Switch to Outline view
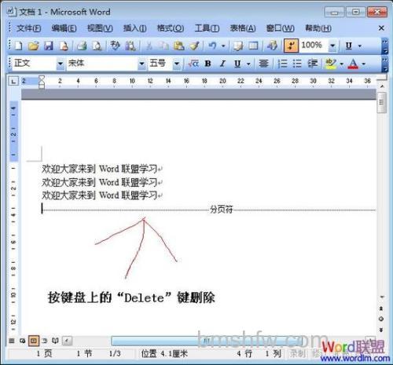This screenshot has width=393, height=365. [x=45, y=341]
